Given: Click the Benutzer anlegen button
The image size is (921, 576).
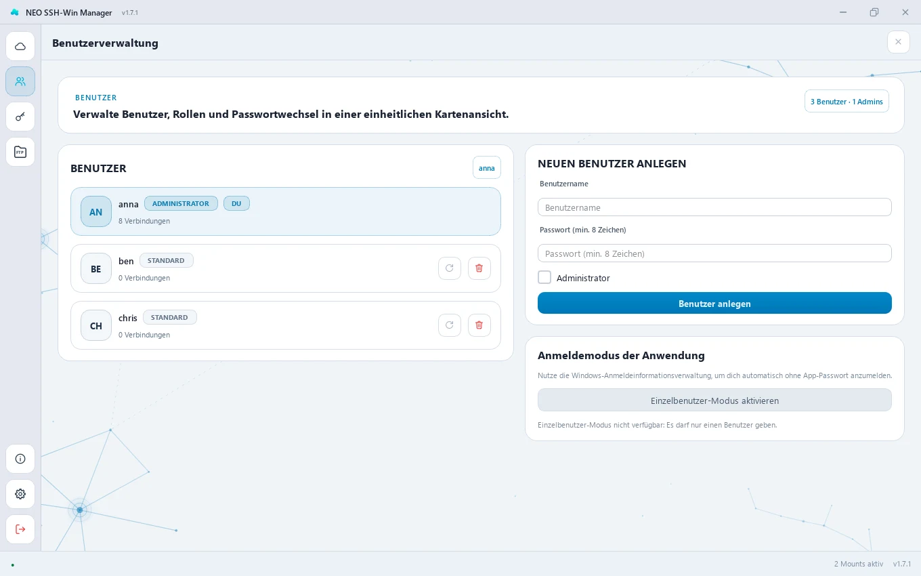Looking at the screenshot, I should tap(714, 303).
